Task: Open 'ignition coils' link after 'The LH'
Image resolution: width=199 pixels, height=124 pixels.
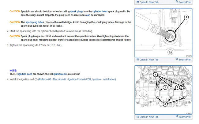Action: (x=25, y=74)
